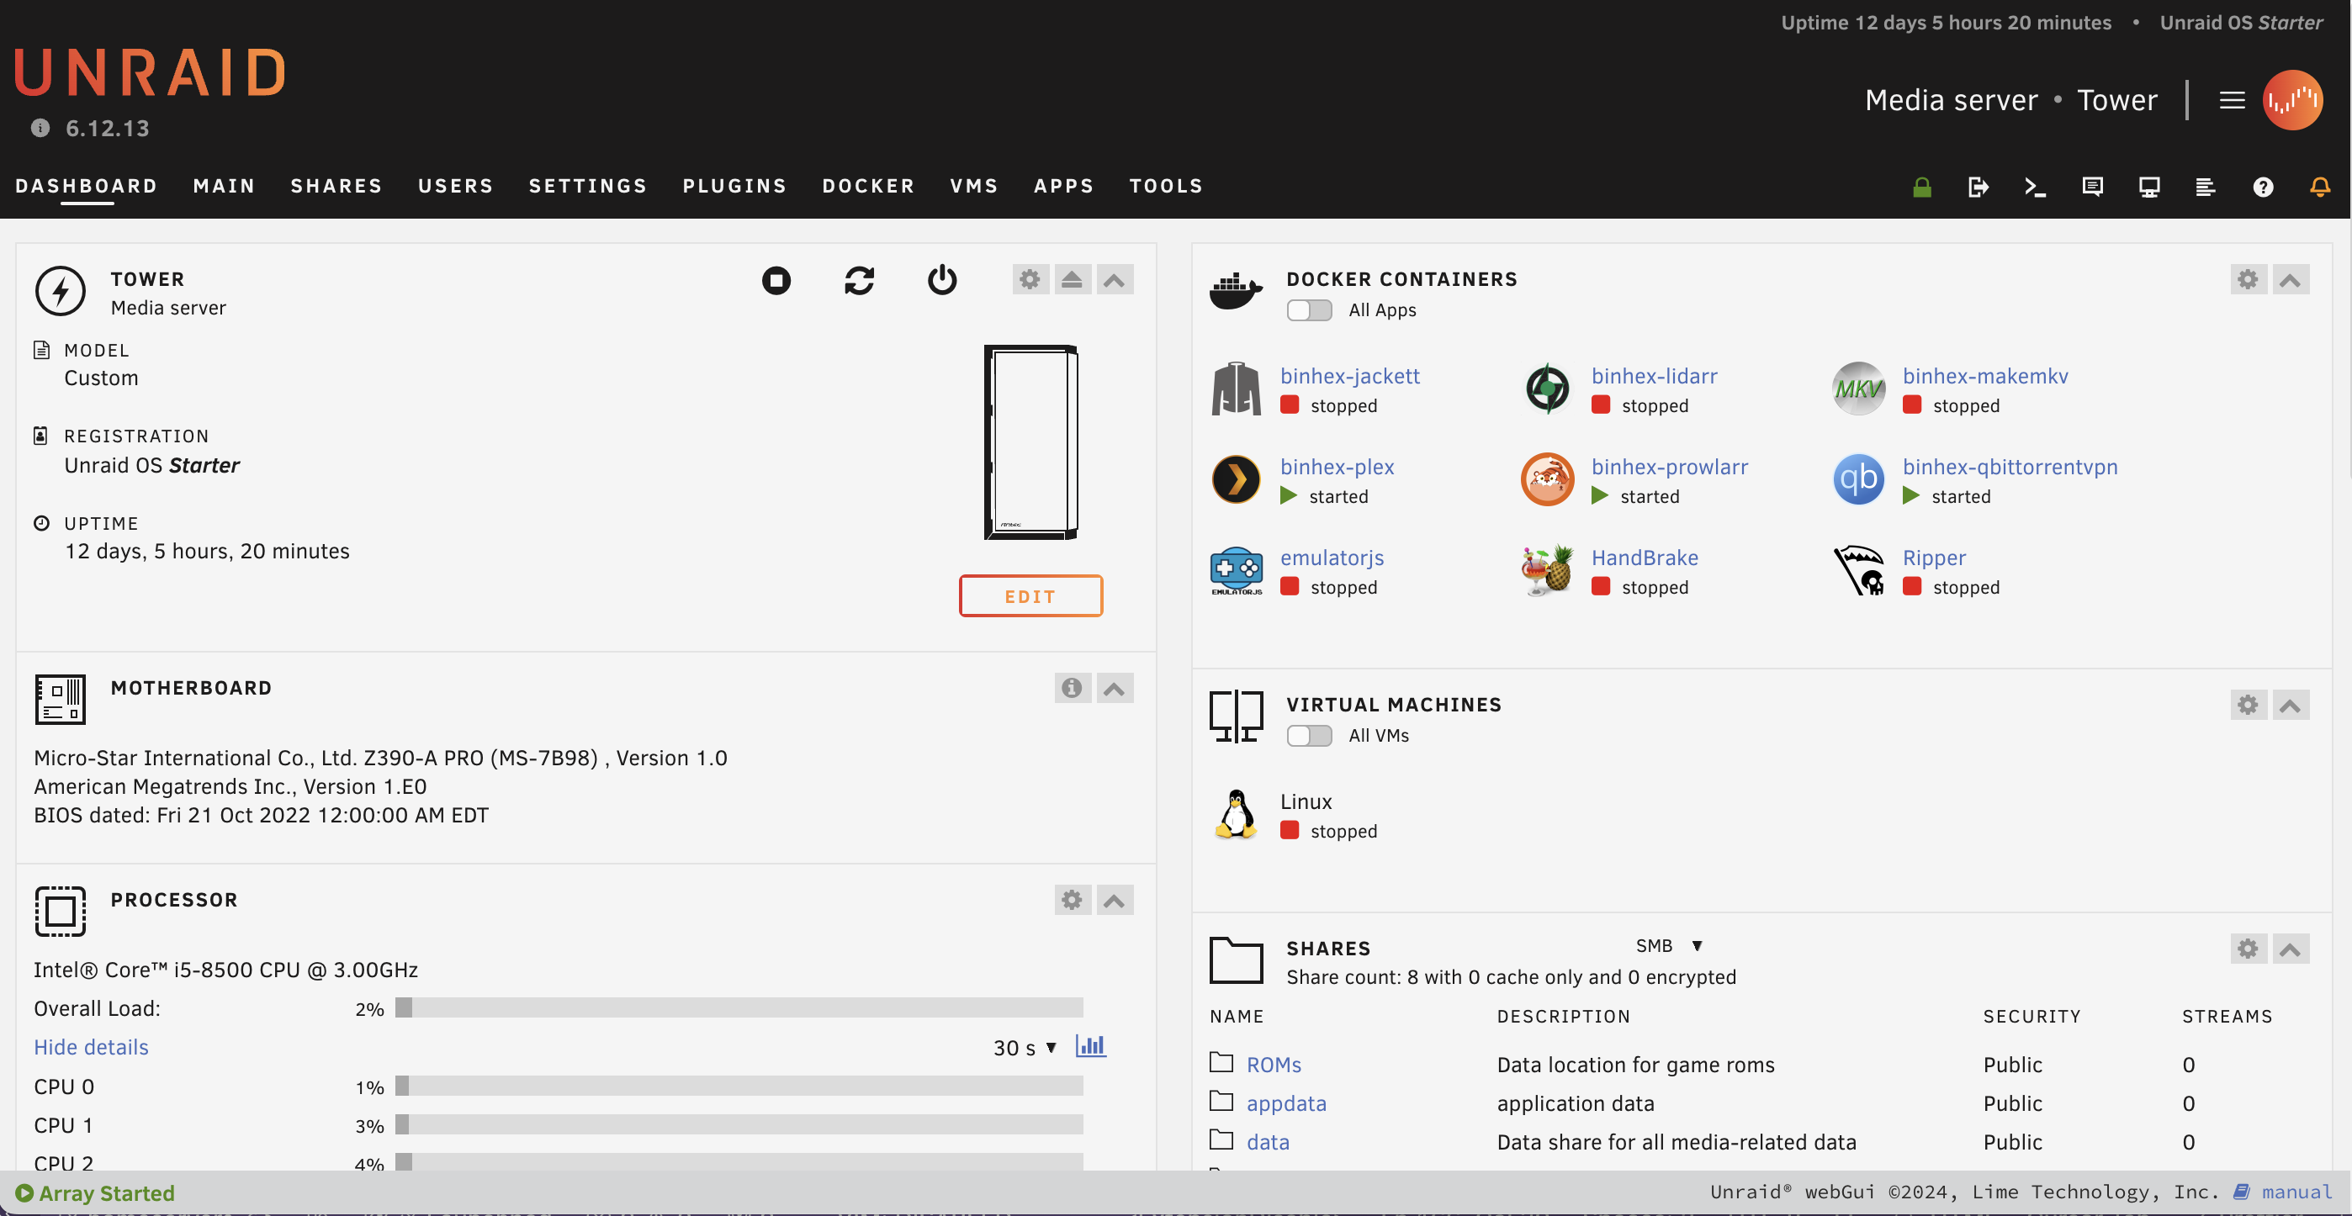The image size is (2352, 1216).
Task: Click the binhex-qbittorrentvpn container icon
Action: coord(1858,479)
